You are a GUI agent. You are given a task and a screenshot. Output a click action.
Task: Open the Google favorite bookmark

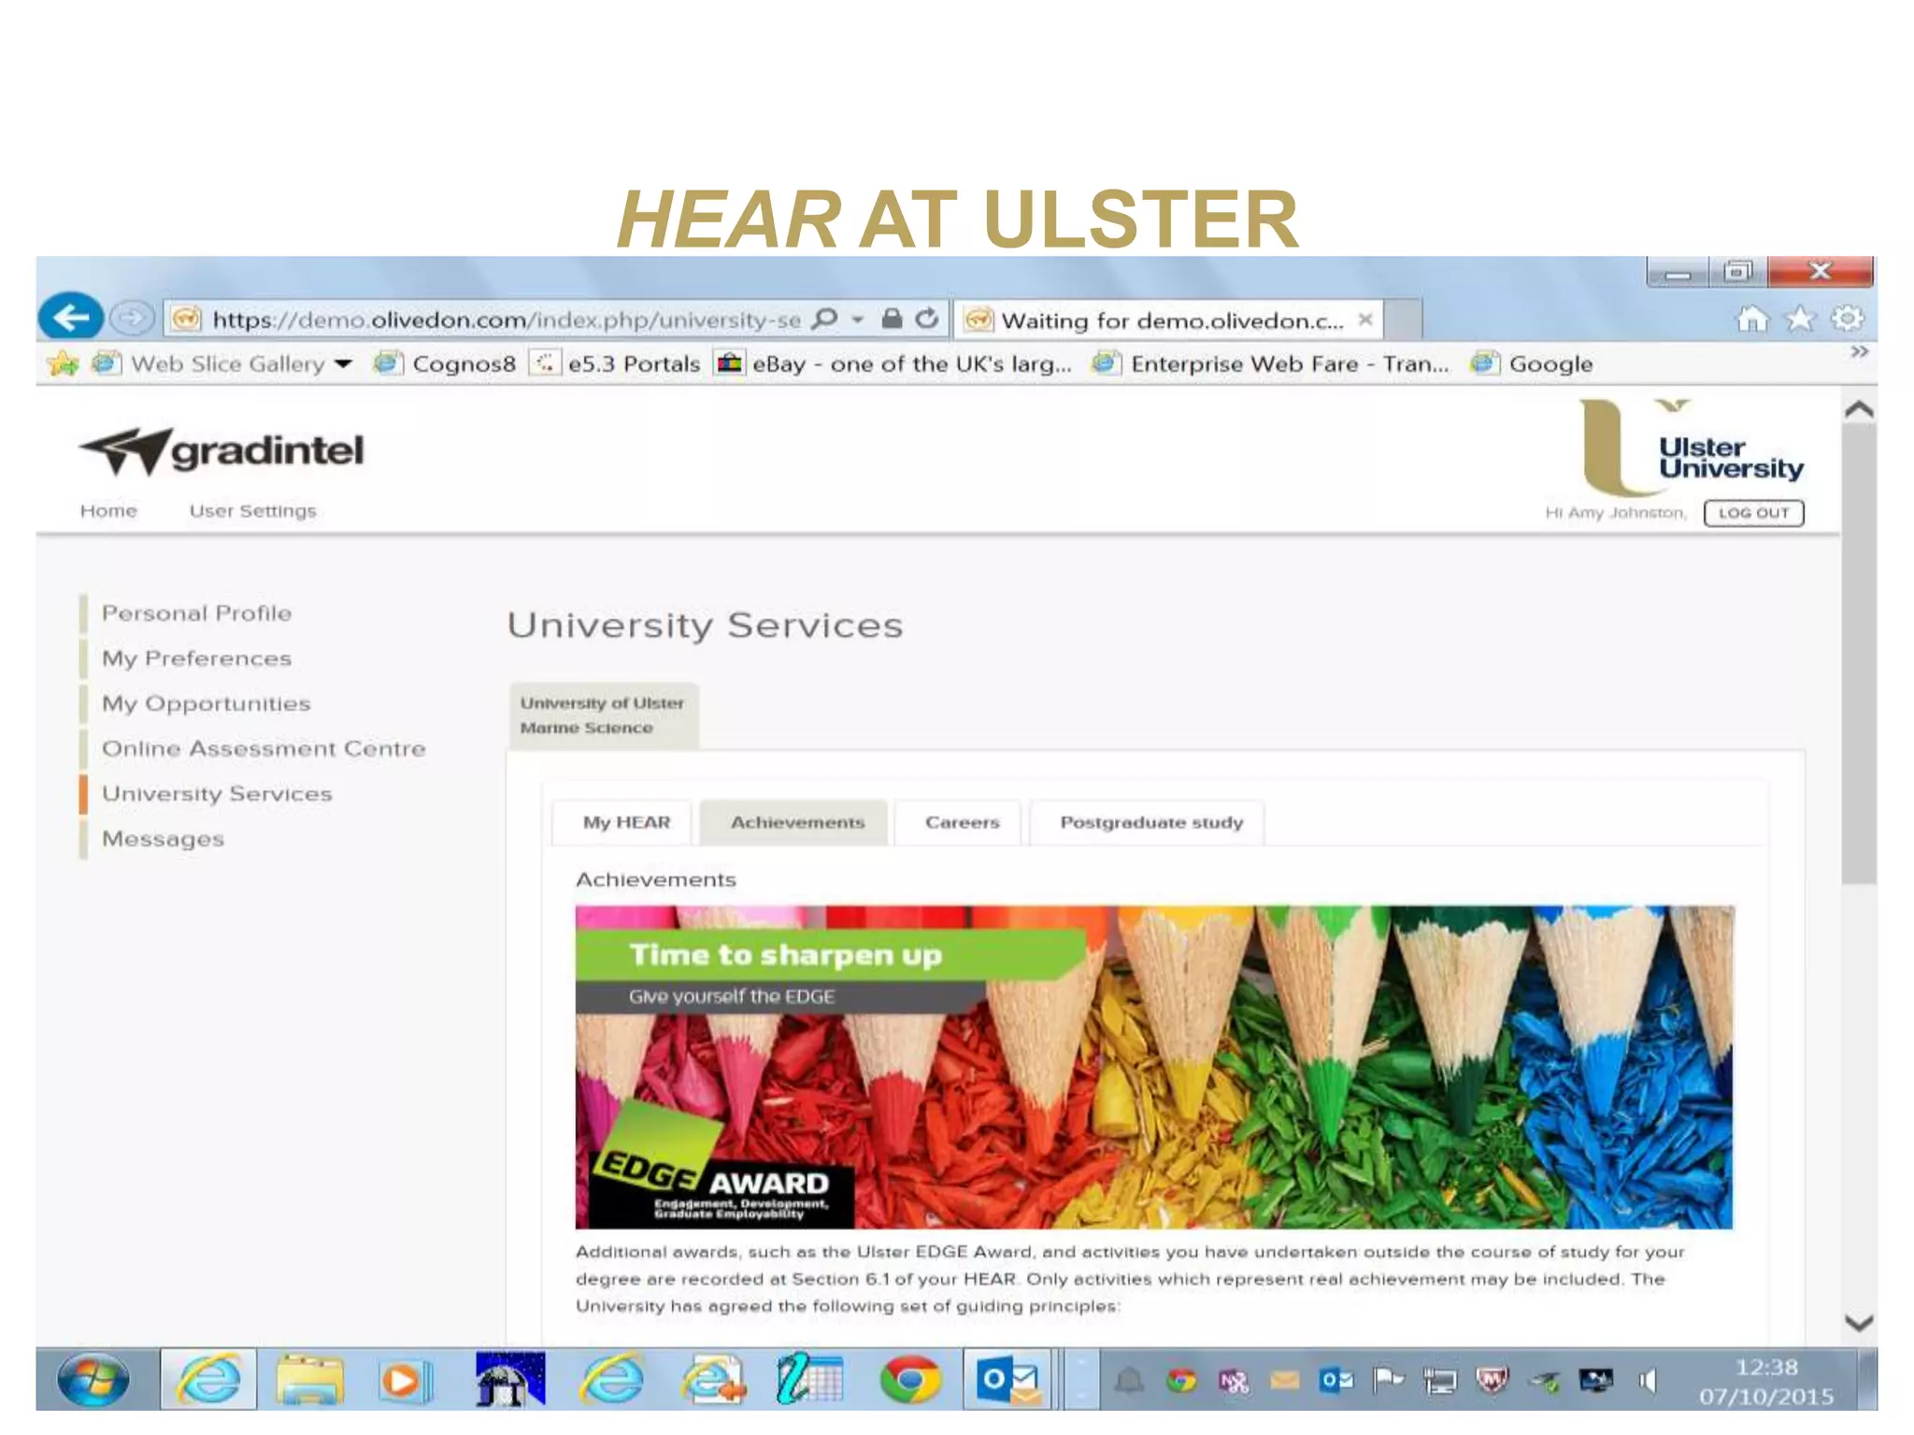tap(1533, 363)
